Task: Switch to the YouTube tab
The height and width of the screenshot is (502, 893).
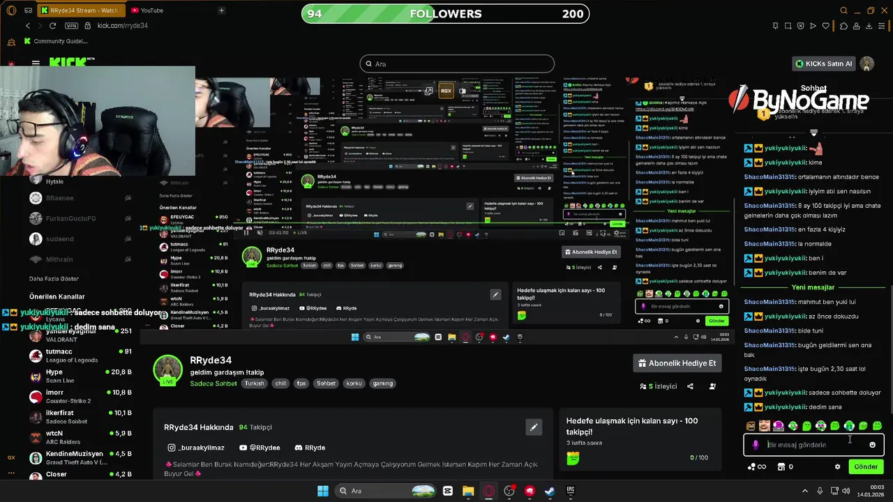Action: coord(147,10)
